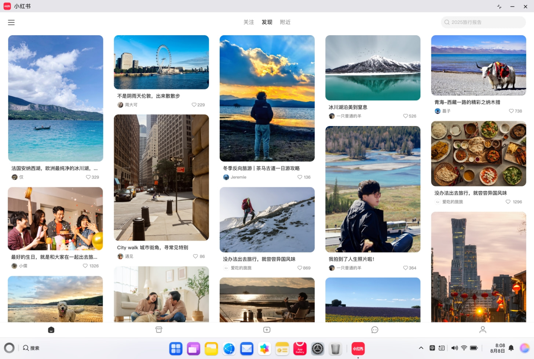This screenshot has width=534, height=359.
Task: Click the 小红书 icon in the taskbar
Action: (358, 348)
